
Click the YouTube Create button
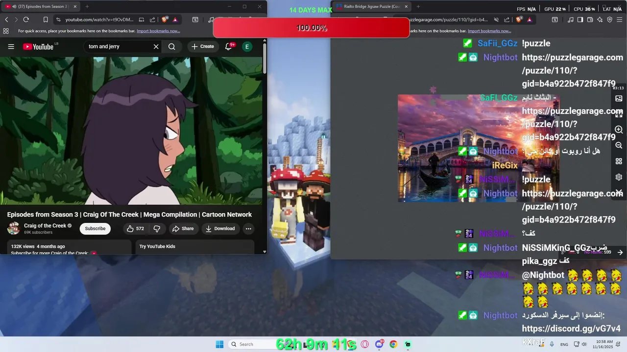[203, 46]
